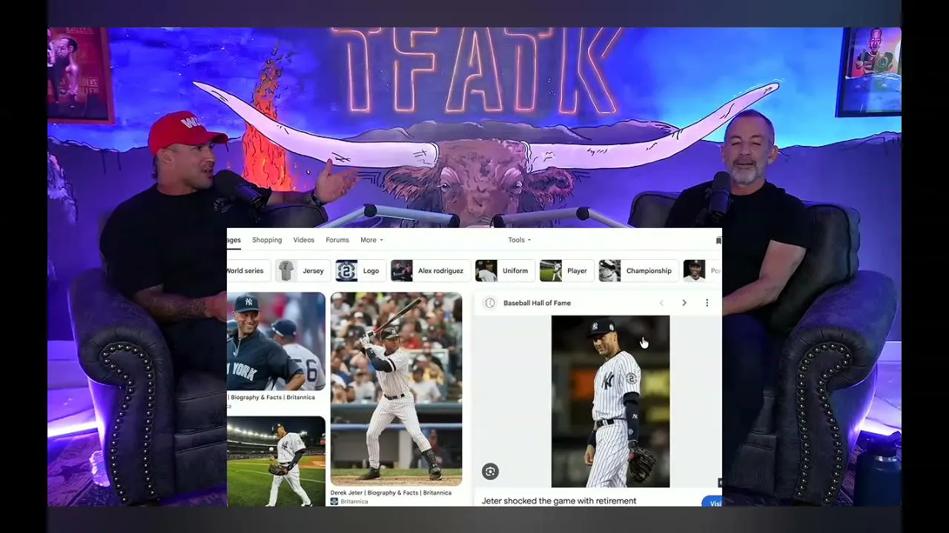Expand the More tabs dropdown
Viewport: 949px width, 533px height.
(371, 240)
